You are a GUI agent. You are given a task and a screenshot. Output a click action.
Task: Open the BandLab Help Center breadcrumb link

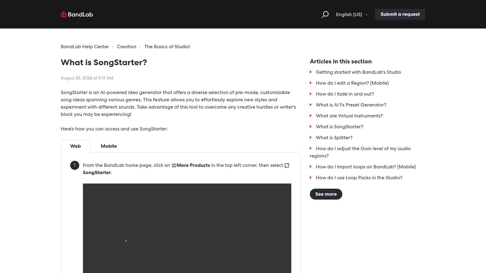click(x=85, y=46)
